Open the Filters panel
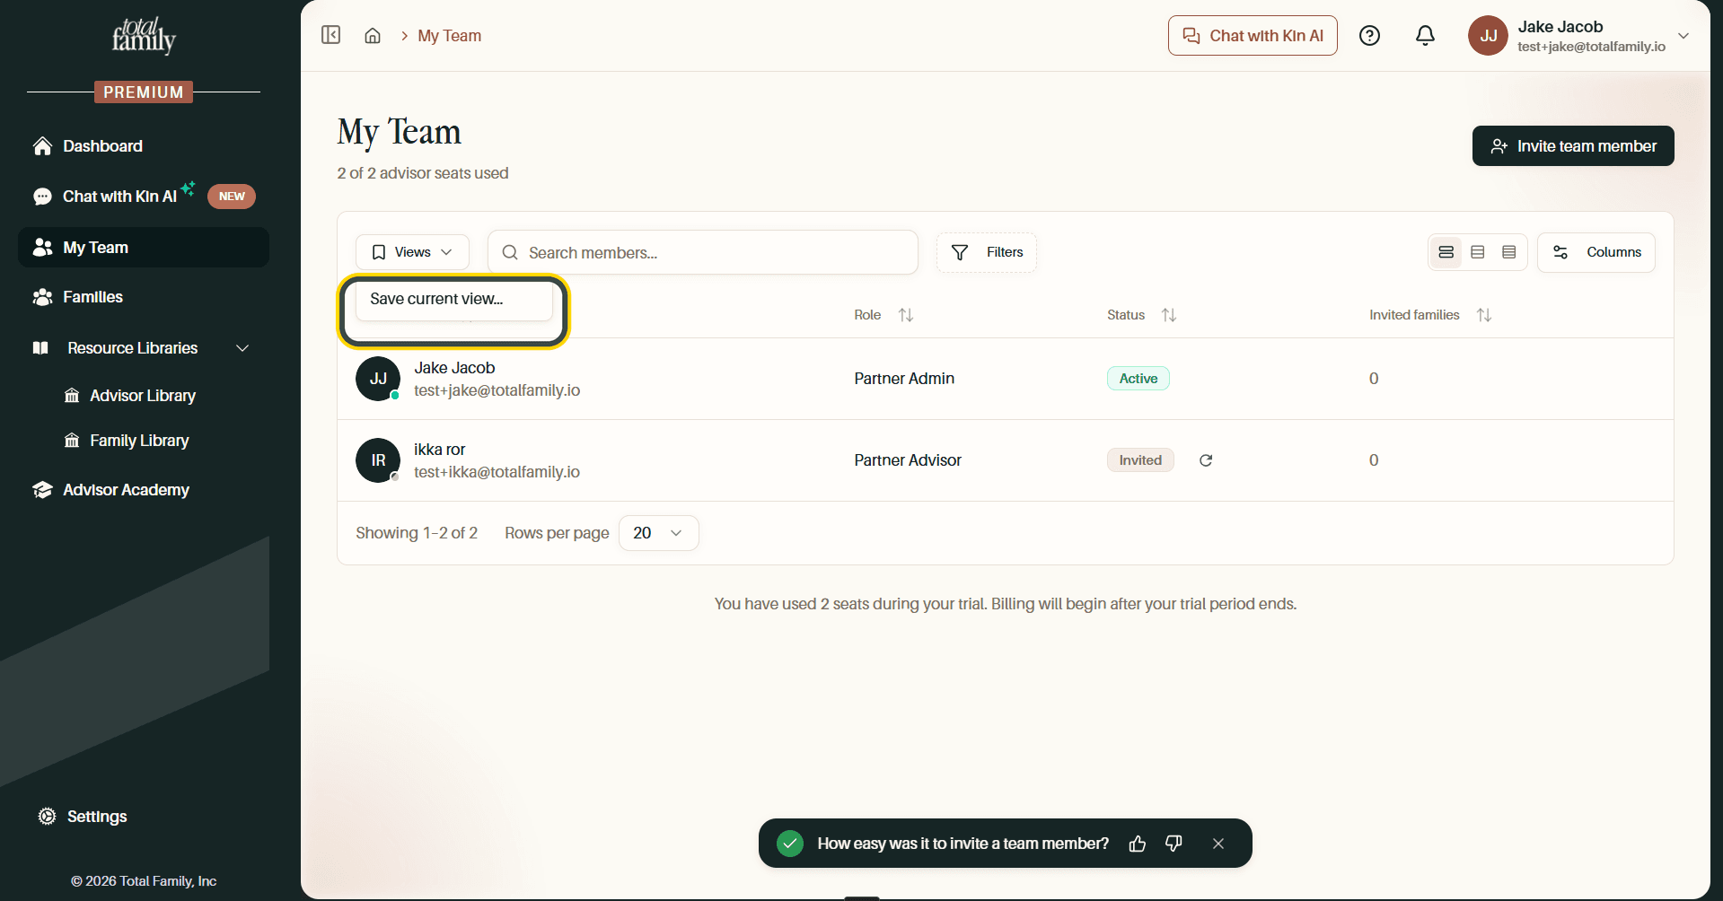 [987, 252]
